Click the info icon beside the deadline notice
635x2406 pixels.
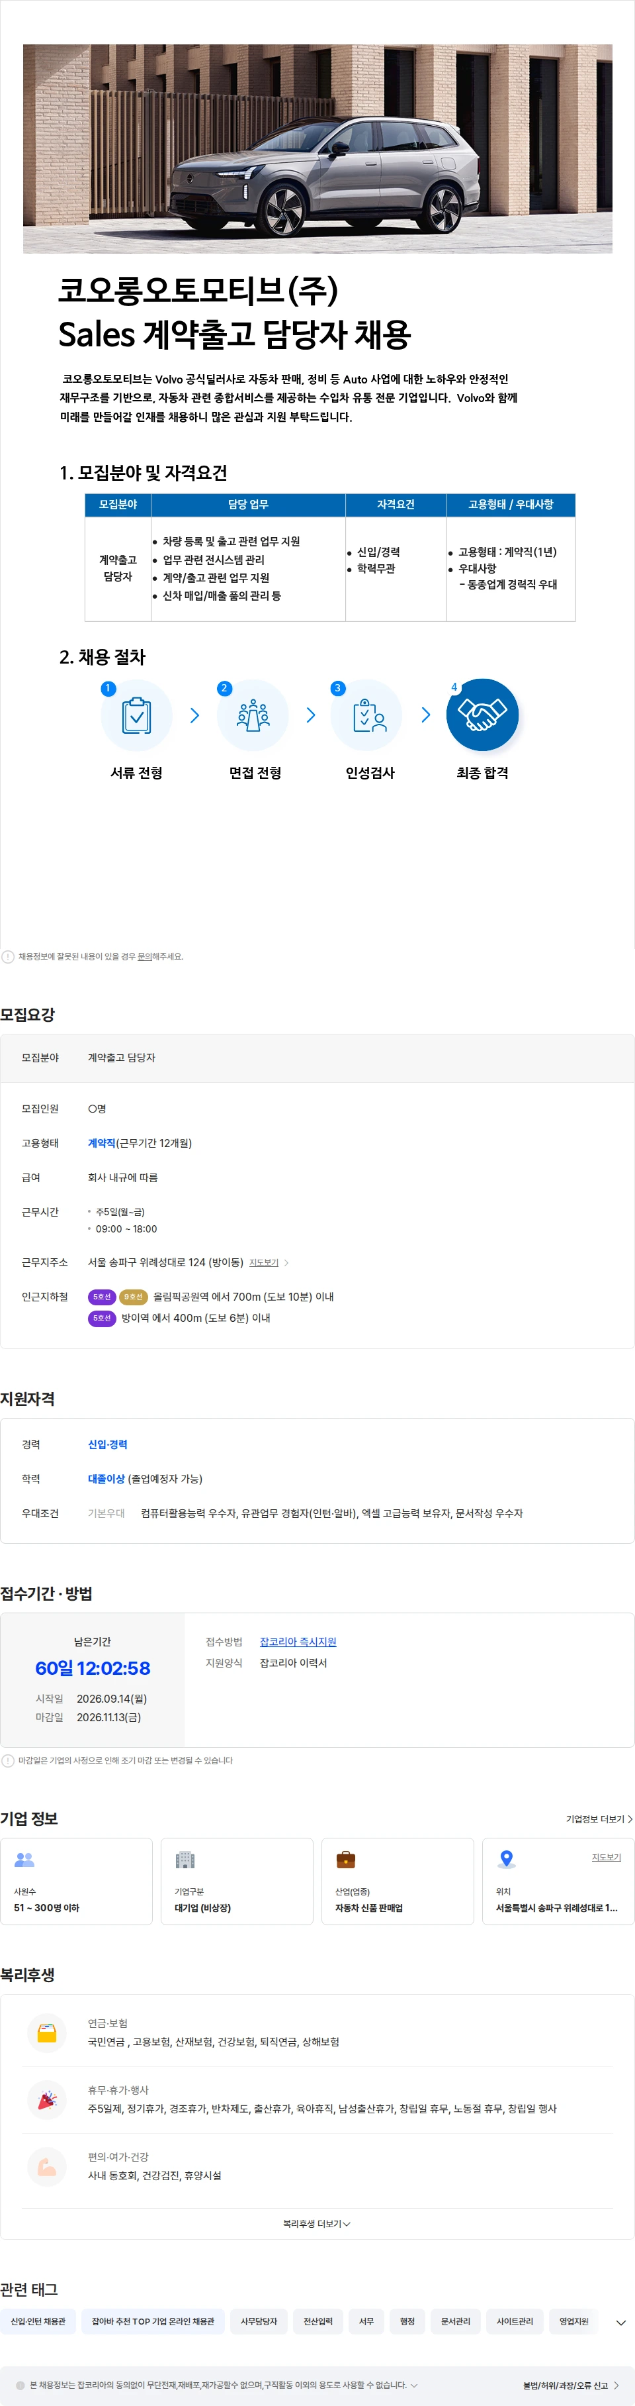[x=9, y=1760]
